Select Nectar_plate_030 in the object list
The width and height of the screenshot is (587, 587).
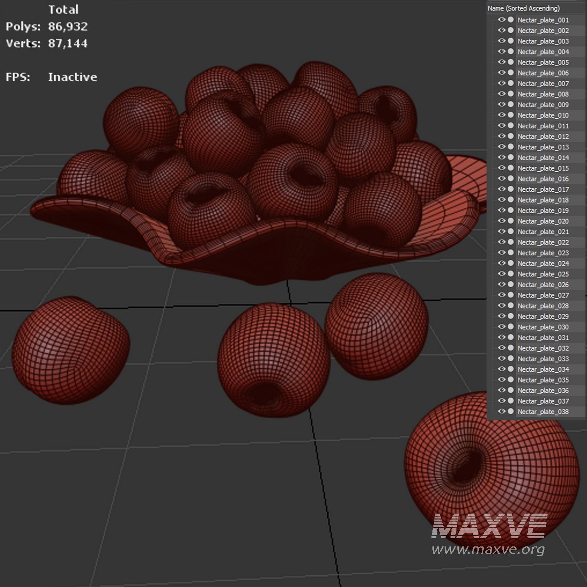[543, 327]
